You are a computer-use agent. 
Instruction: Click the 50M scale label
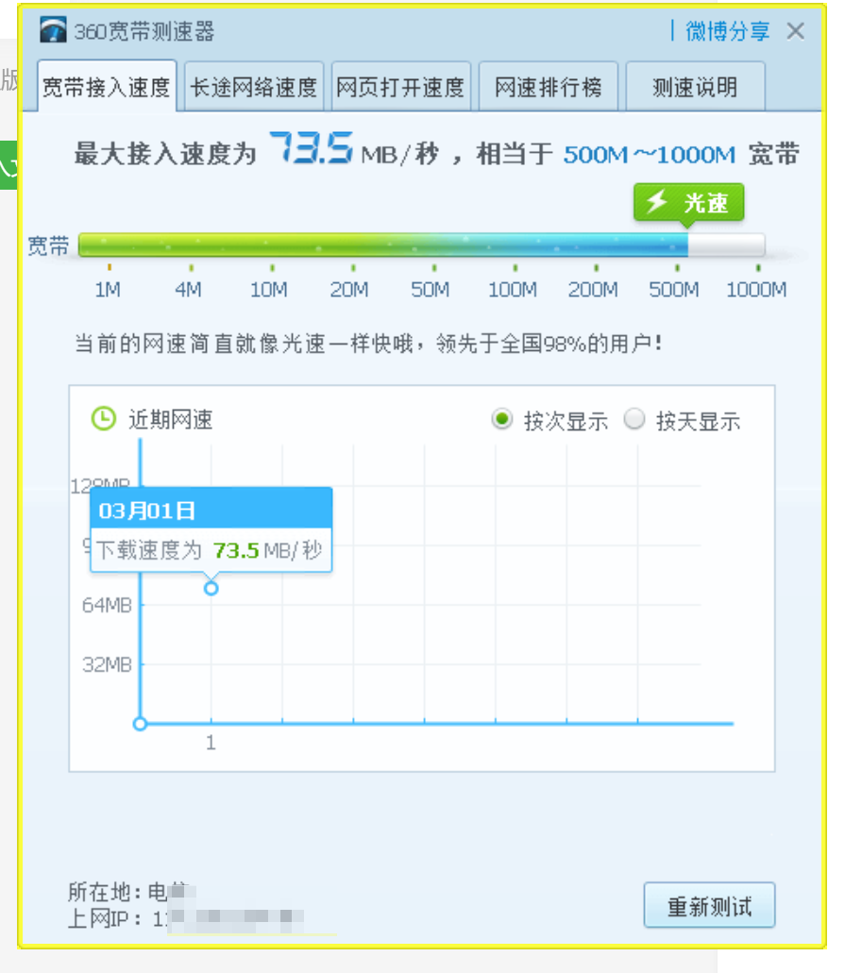[431, 289]
